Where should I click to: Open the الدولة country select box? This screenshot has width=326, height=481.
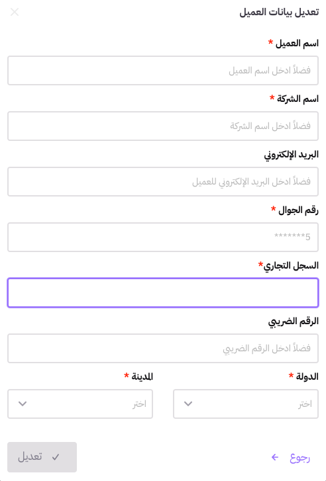click(246, 404)
